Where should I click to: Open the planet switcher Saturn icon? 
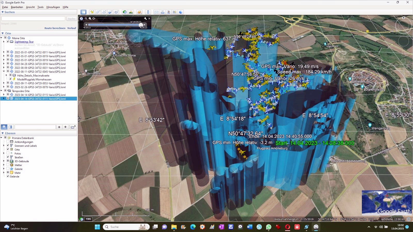click(x=140, y=12)
